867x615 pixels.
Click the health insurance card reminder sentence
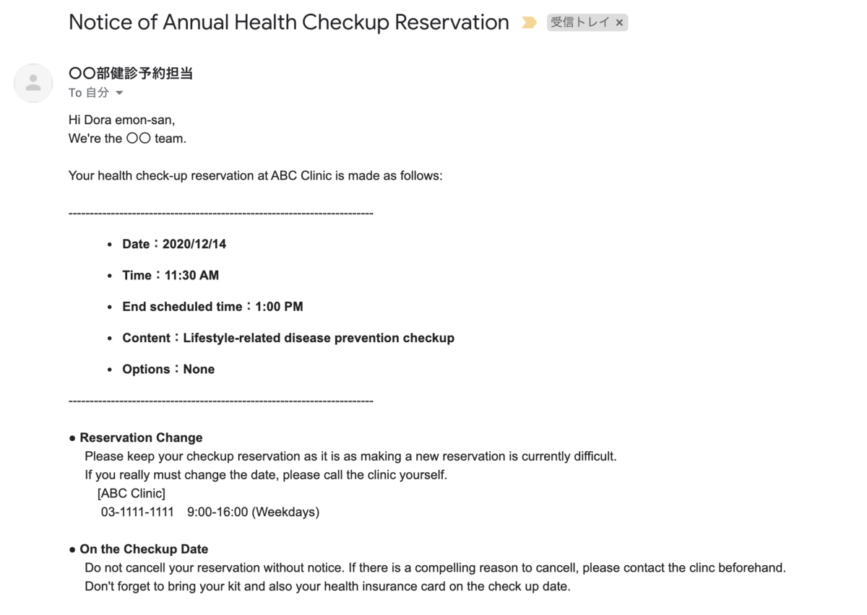tap(327, 586)
